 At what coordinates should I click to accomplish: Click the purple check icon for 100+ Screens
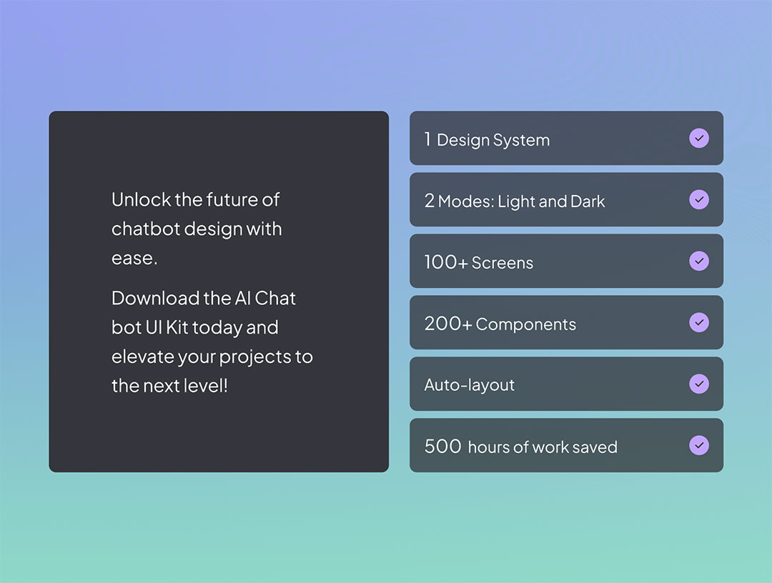[x=698, y=261]
